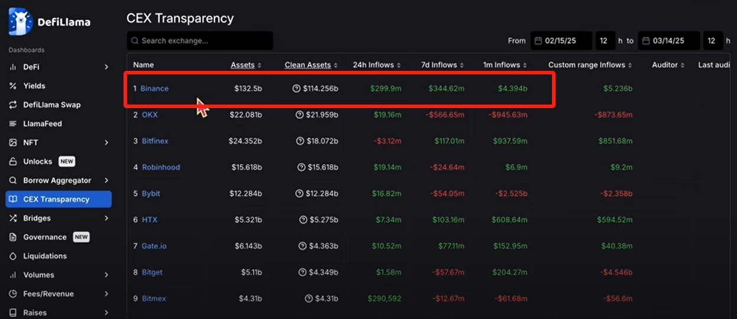The image size is (737, 319).
Task: Click the NFT image icon
Action: pyautogui.click(x=13, y=142)
